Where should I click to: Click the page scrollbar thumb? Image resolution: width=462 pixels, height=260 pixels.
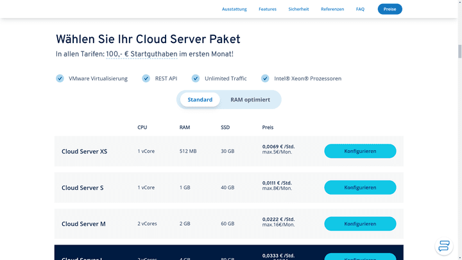point(459,51)
